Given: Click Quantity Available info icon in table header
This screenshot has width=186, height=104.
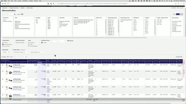Looking at the screenshot, I should [36, 60].
